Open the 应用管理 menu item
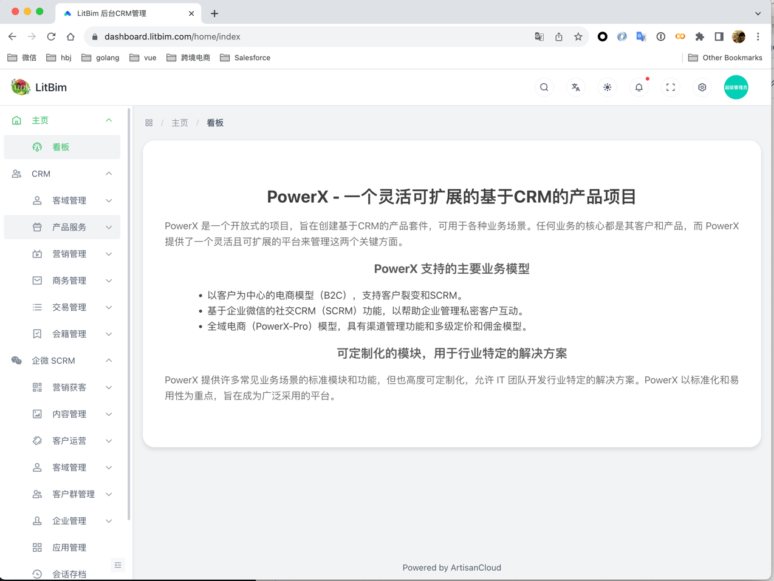Image resolution: width=774 pixels, height=581 pixels. [x=62, y=548]
